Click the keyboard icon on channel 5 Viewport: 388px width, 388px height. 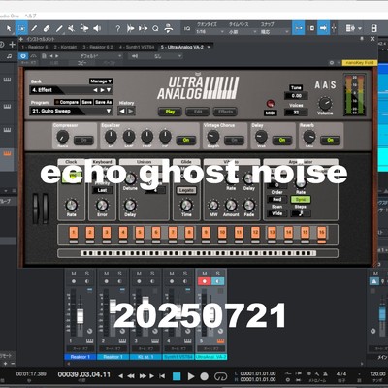click(220, 341)
